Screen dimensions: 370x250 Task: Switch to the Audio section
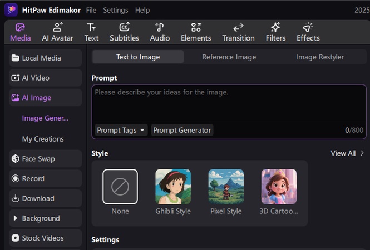pyautogui.click(x=160, y=32)
